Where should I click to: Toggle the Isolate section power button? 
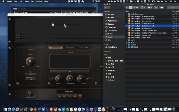[49, 83]
